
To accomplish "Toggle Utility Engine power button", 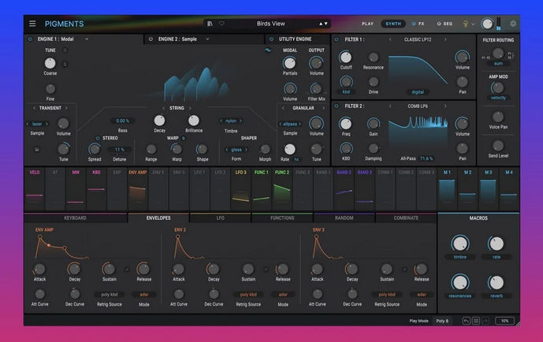I will [x=271, y=39].
